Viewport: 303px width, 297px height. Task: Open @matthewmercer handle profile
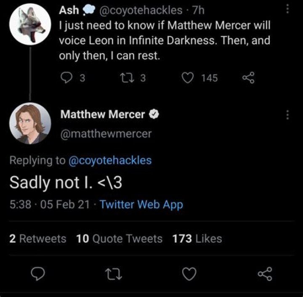[106, 133]
